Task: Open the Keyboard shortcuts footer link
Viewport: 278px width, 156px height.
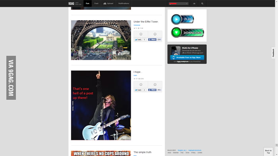Action: [x=195, y=150]
